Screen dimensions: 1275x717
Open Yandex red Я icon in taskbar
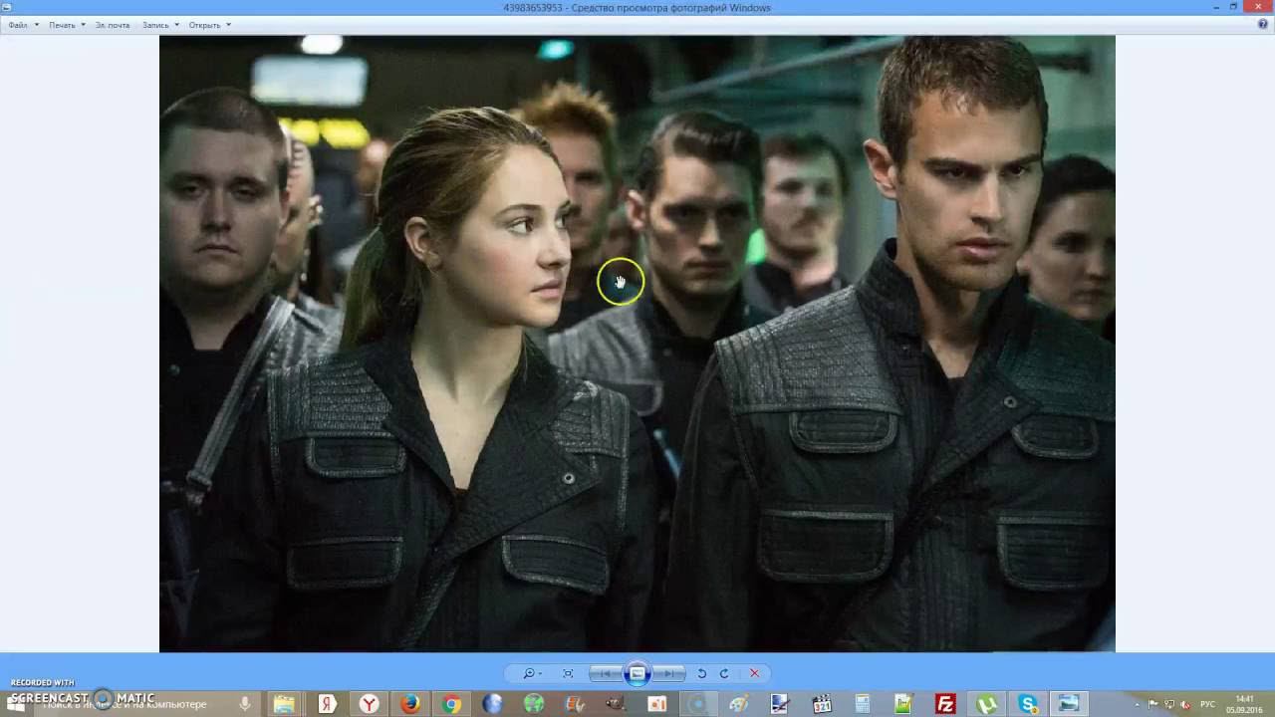coord(327,704)
